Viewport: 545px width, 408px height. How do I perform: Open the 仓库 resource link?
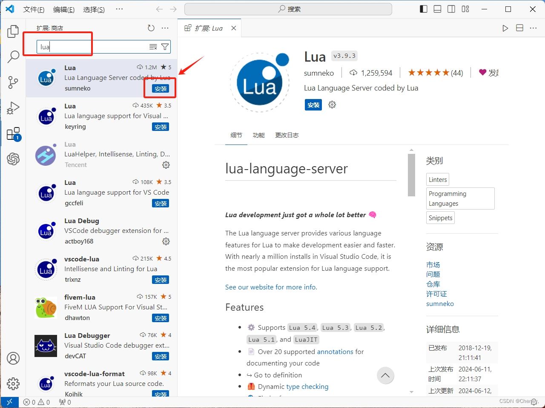tap(433, 284)
